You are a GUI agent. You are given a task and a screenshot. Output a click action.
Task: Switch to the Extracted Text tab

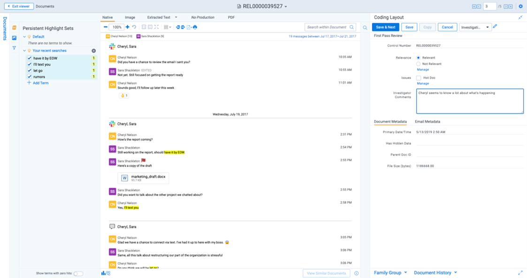pyautogui.click(x=159, y=17)
